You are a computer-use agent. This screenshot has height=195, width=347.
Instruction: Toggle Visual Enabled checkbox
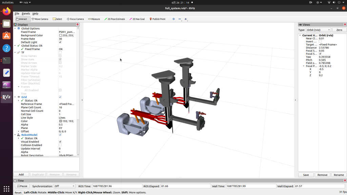pos(60,142)
